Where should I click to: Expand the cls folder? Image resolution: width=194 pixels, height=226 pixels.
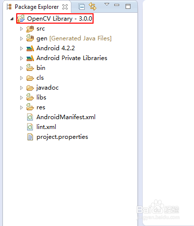(x=21, y=78)
